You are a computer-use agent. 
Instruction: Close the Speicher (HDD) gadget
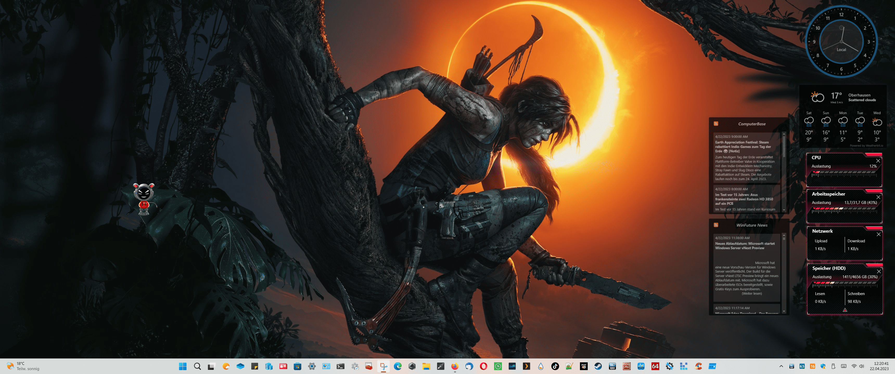click(x=879, y=271)
